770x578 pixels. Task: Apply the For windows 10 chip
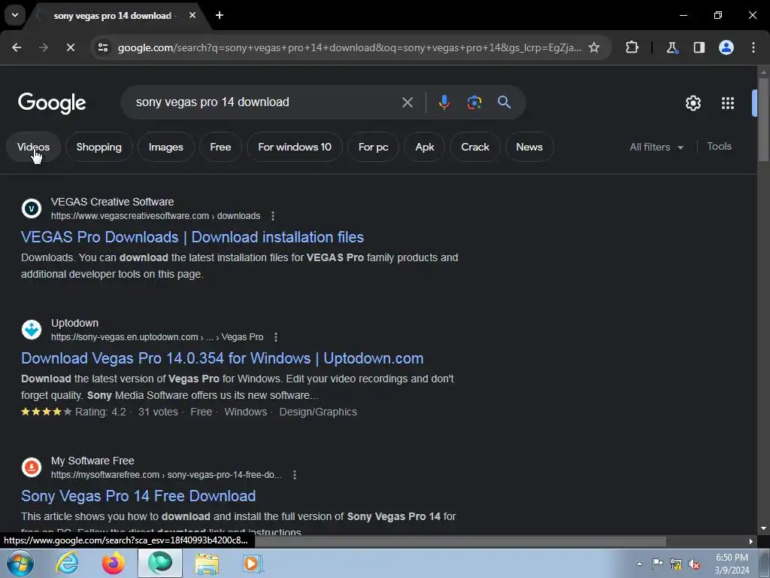[x=295, y=147]
